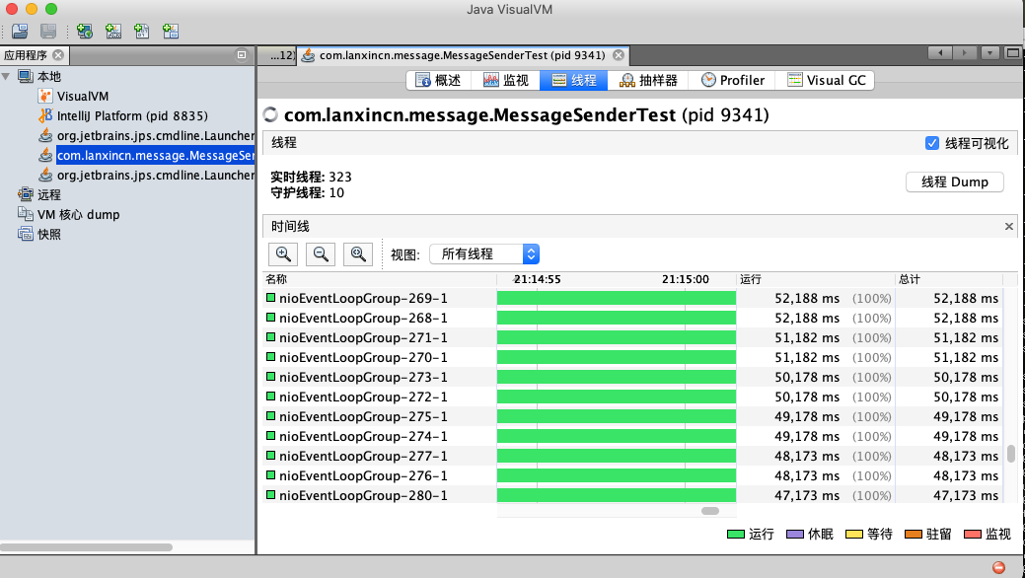Screen dimensions: 1025x578
Task: Maximize the document window icon
Action: tap(1012, 53)
